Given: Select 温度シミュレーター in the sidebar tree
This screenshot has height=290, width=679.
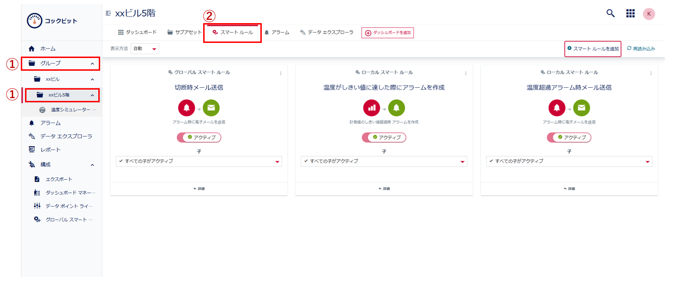Looking at the screenshot, I should (x=70, y=110).
